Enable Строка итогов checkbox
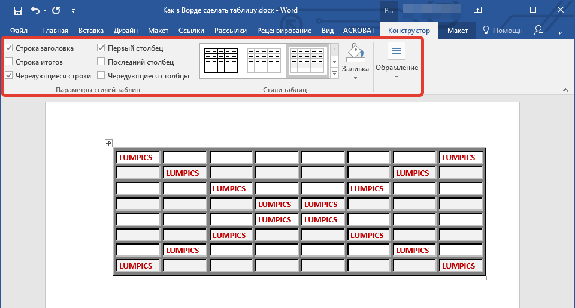Screen dimensions: 575x308 [8, 62]
